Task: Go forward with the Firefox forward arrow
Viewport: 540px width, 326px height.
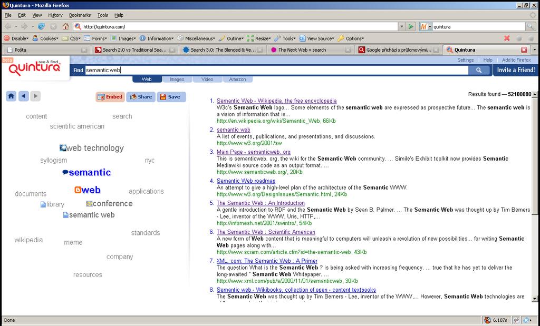Action: tap(24, 26)
